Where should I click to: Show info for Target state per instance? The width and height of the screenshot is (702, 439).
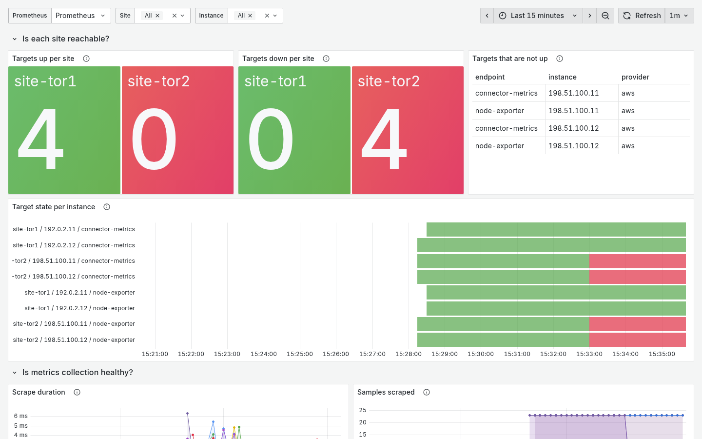(x=107, y=207)
